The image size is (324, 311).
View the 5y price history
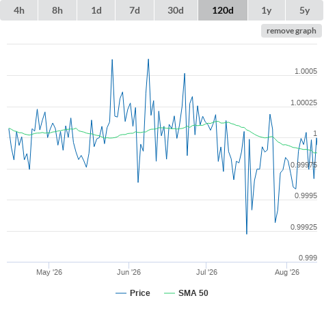(305, 10)
